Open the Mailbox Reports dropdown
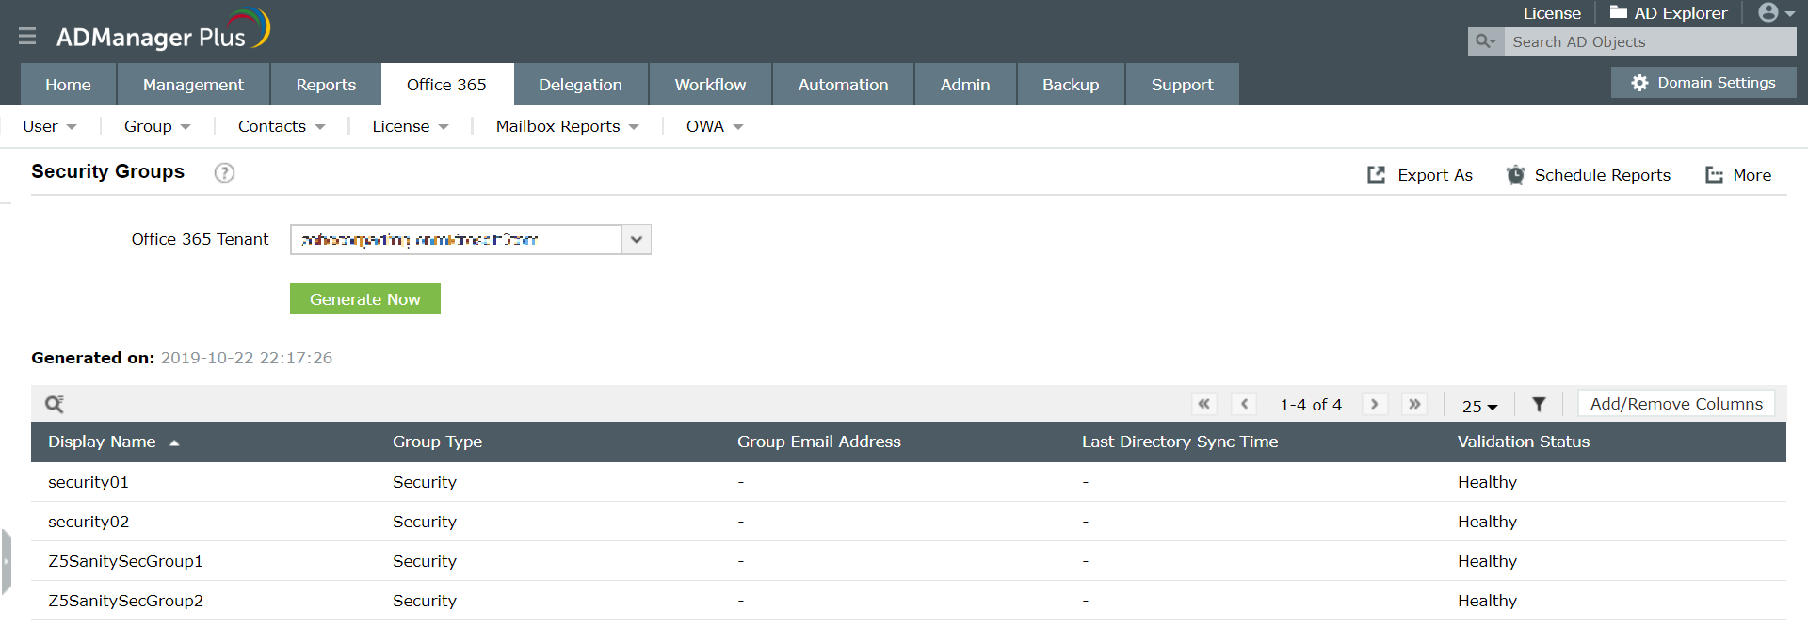 (568, 126)
